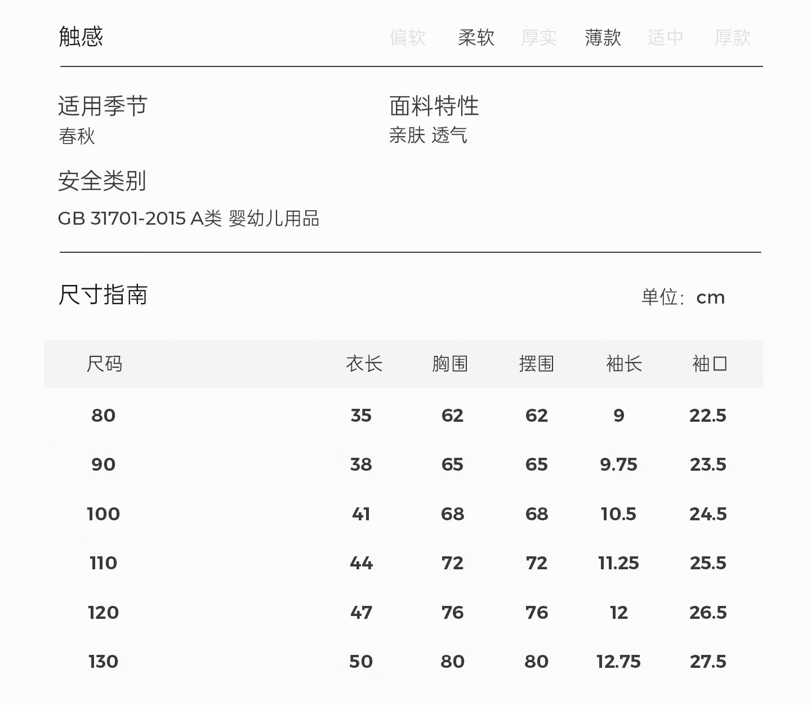Image resolution: width=811 pixels, height=705 pixels.
Task: Select the 柔软 touch option
Action: click(x=476, y=38)
